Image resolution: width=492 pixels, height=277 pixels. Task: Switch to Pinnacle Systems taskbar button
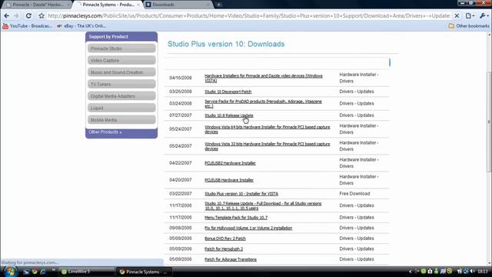(145, 272)
